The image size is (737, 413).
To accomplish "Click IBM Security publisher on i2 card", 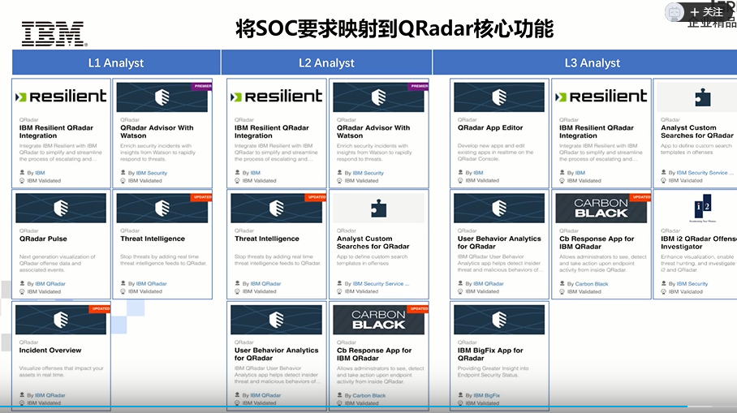I will (x=692, y=284).
